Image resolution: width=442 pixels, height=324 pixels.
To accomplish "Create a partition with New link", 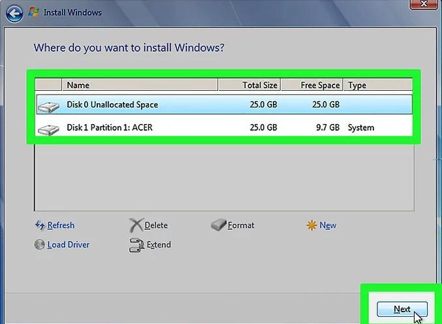I will 328,225.
